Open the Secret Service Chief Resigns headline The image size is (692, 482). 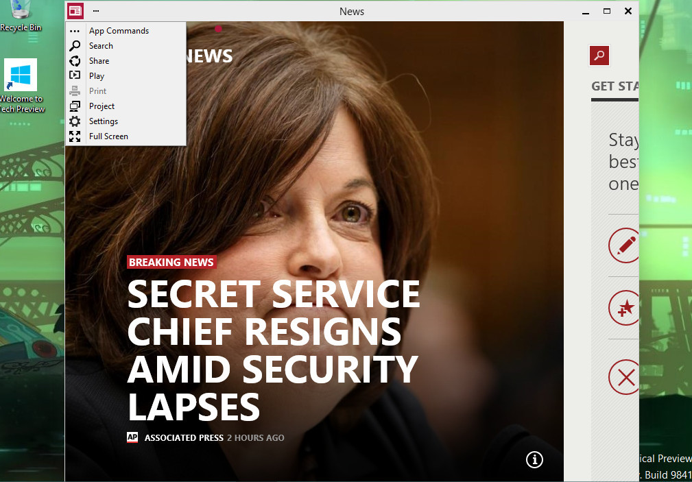pos(273,350)
